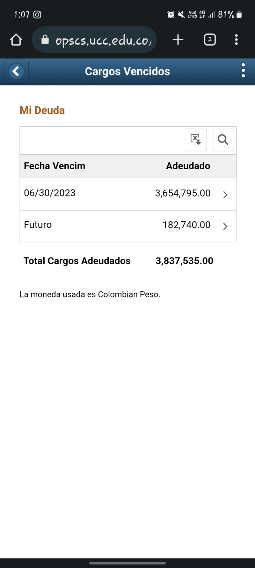Go back using Cargos Vencidos arrow
Viewport: 255px width, 568px height.
click(x=16, y=71)
